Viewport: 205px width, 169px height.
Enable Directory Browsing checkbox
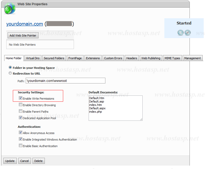click(20, 105)
